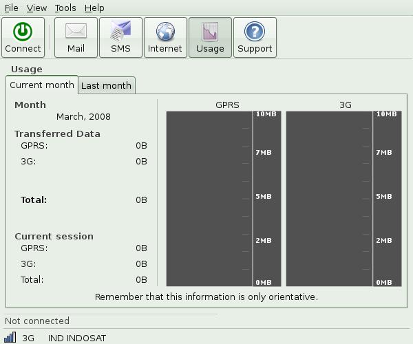Viewport: 413px width, 344px height.
Task: Open the Help menu
Action: [94, 8]
